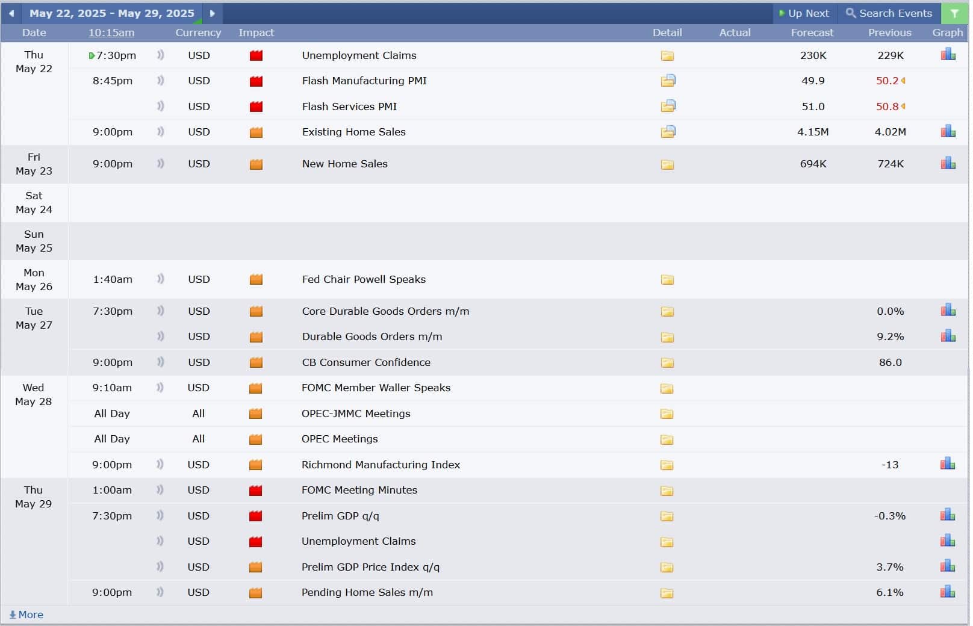Toggle alert bell for New Home Sales
Viewport: 973px width, 626px height.
pos(161,164)
